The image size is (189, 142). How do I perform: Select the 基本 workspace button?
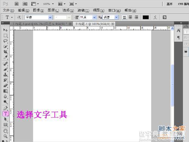[x=169, y=4]
